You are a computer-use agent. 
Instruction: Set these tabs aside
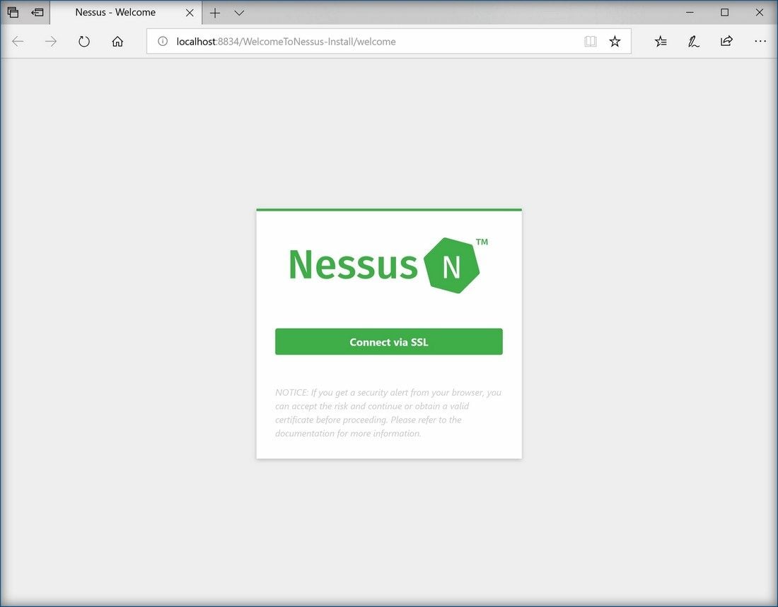37,13
